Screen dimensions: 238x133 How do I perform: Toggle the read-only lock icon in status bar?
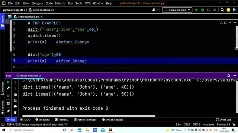pos(234,125)
